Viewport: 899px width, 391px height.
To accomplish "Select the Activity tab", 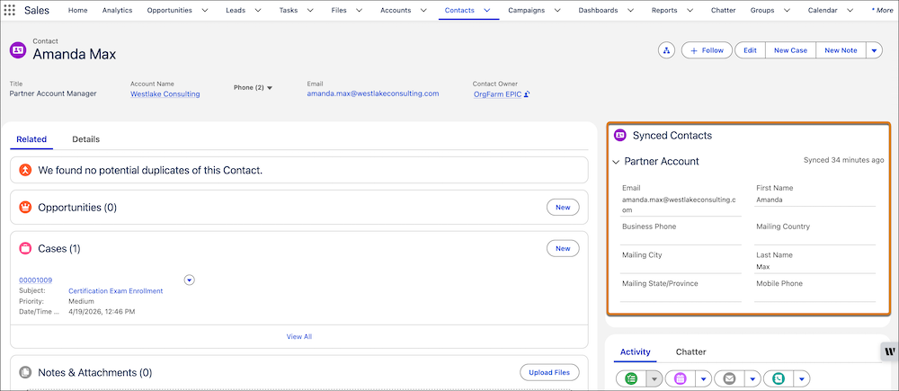I will [636, 352].
